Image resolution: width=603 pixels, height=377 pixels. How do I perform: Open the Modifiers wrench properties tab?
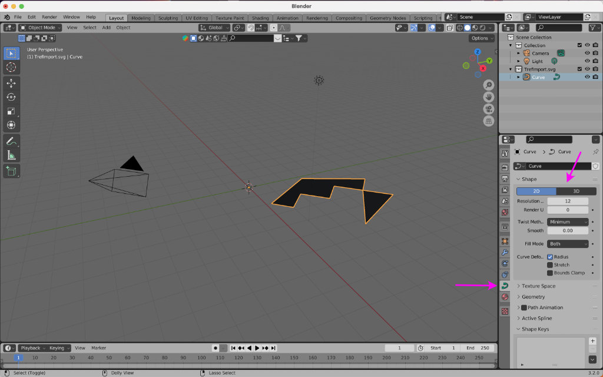[x=505, y=252]
